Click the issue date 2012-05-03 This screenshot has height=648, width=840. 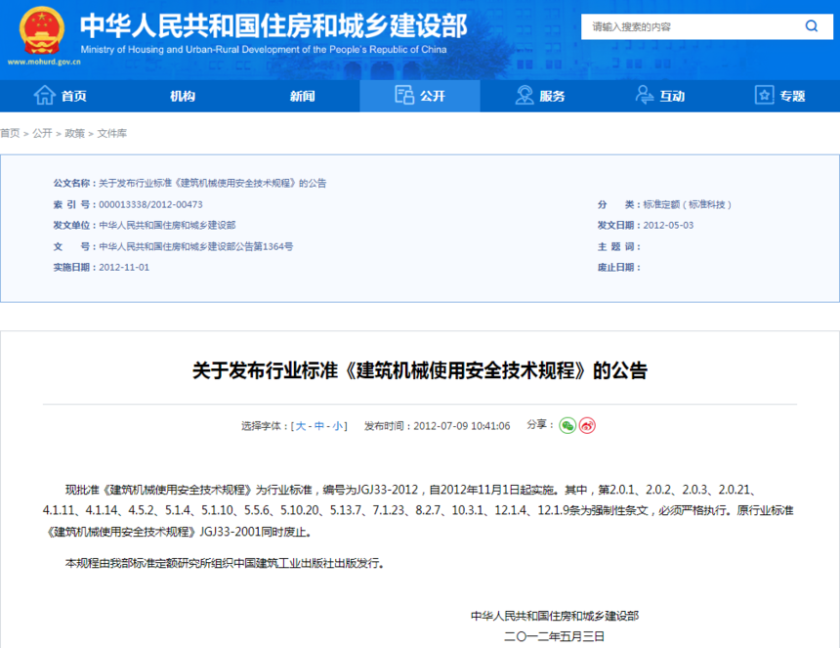click(668, 225)
